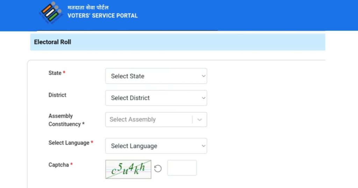Viewport: 358px width, 188px height.
Task: Click the chevron arrow in Language dropdown
Action: (203, 146)
